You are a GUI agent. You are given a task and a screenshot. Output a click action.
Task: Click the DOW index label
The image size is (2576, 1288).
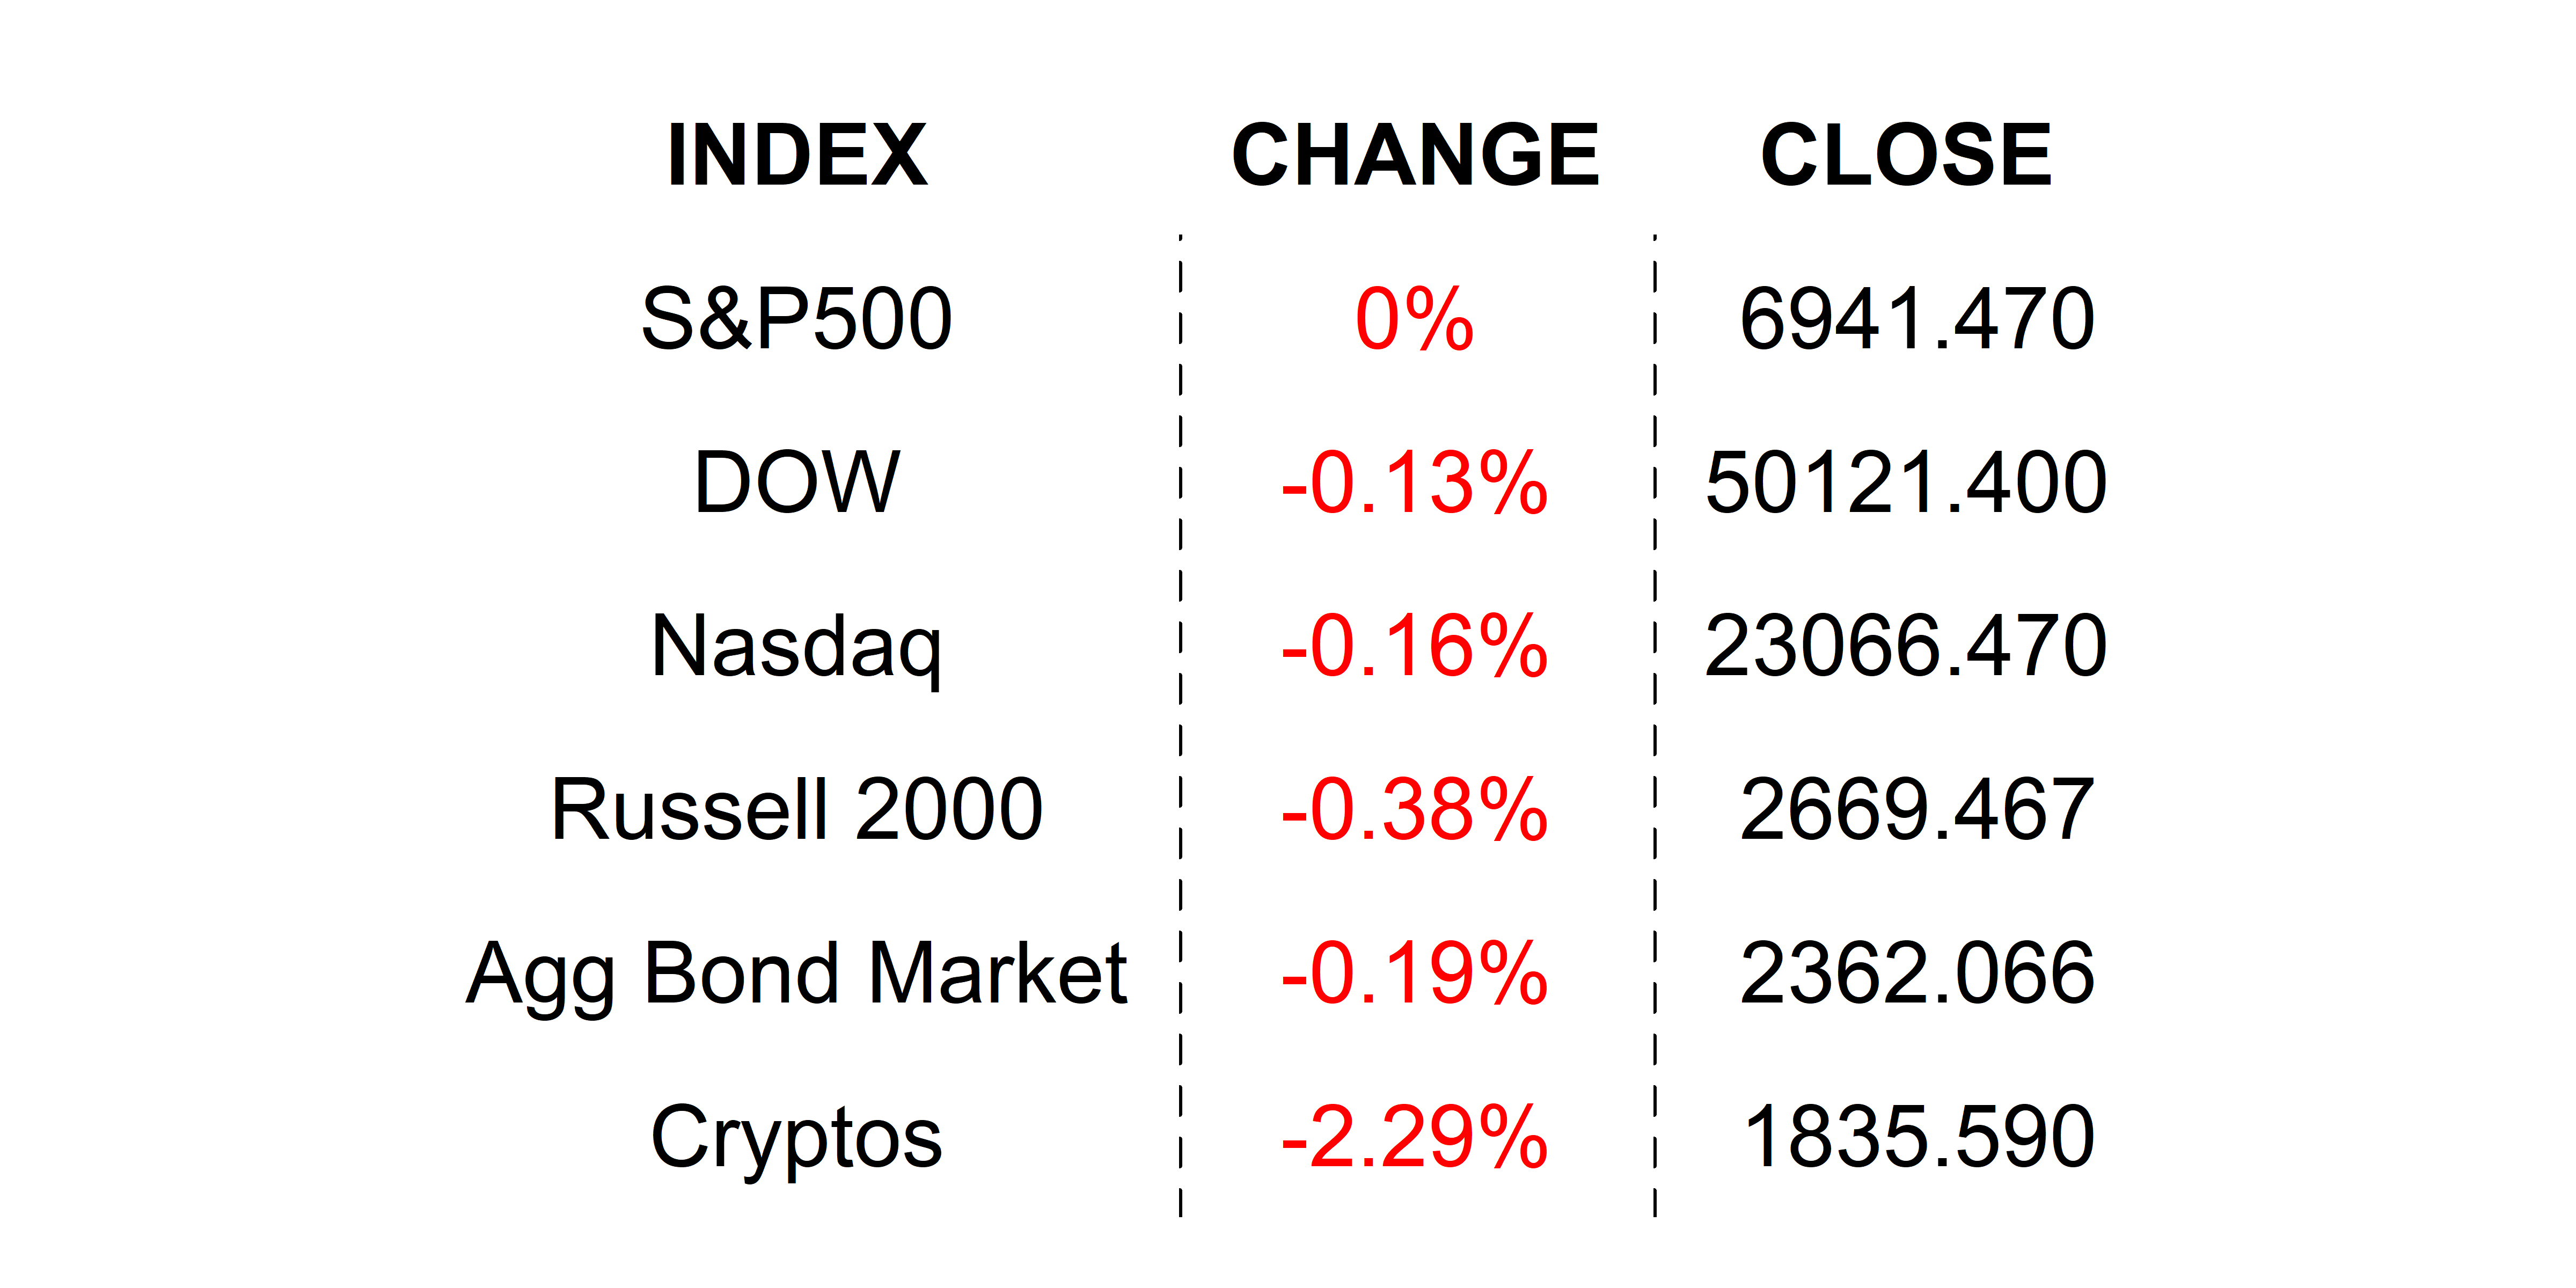(797, 482)
